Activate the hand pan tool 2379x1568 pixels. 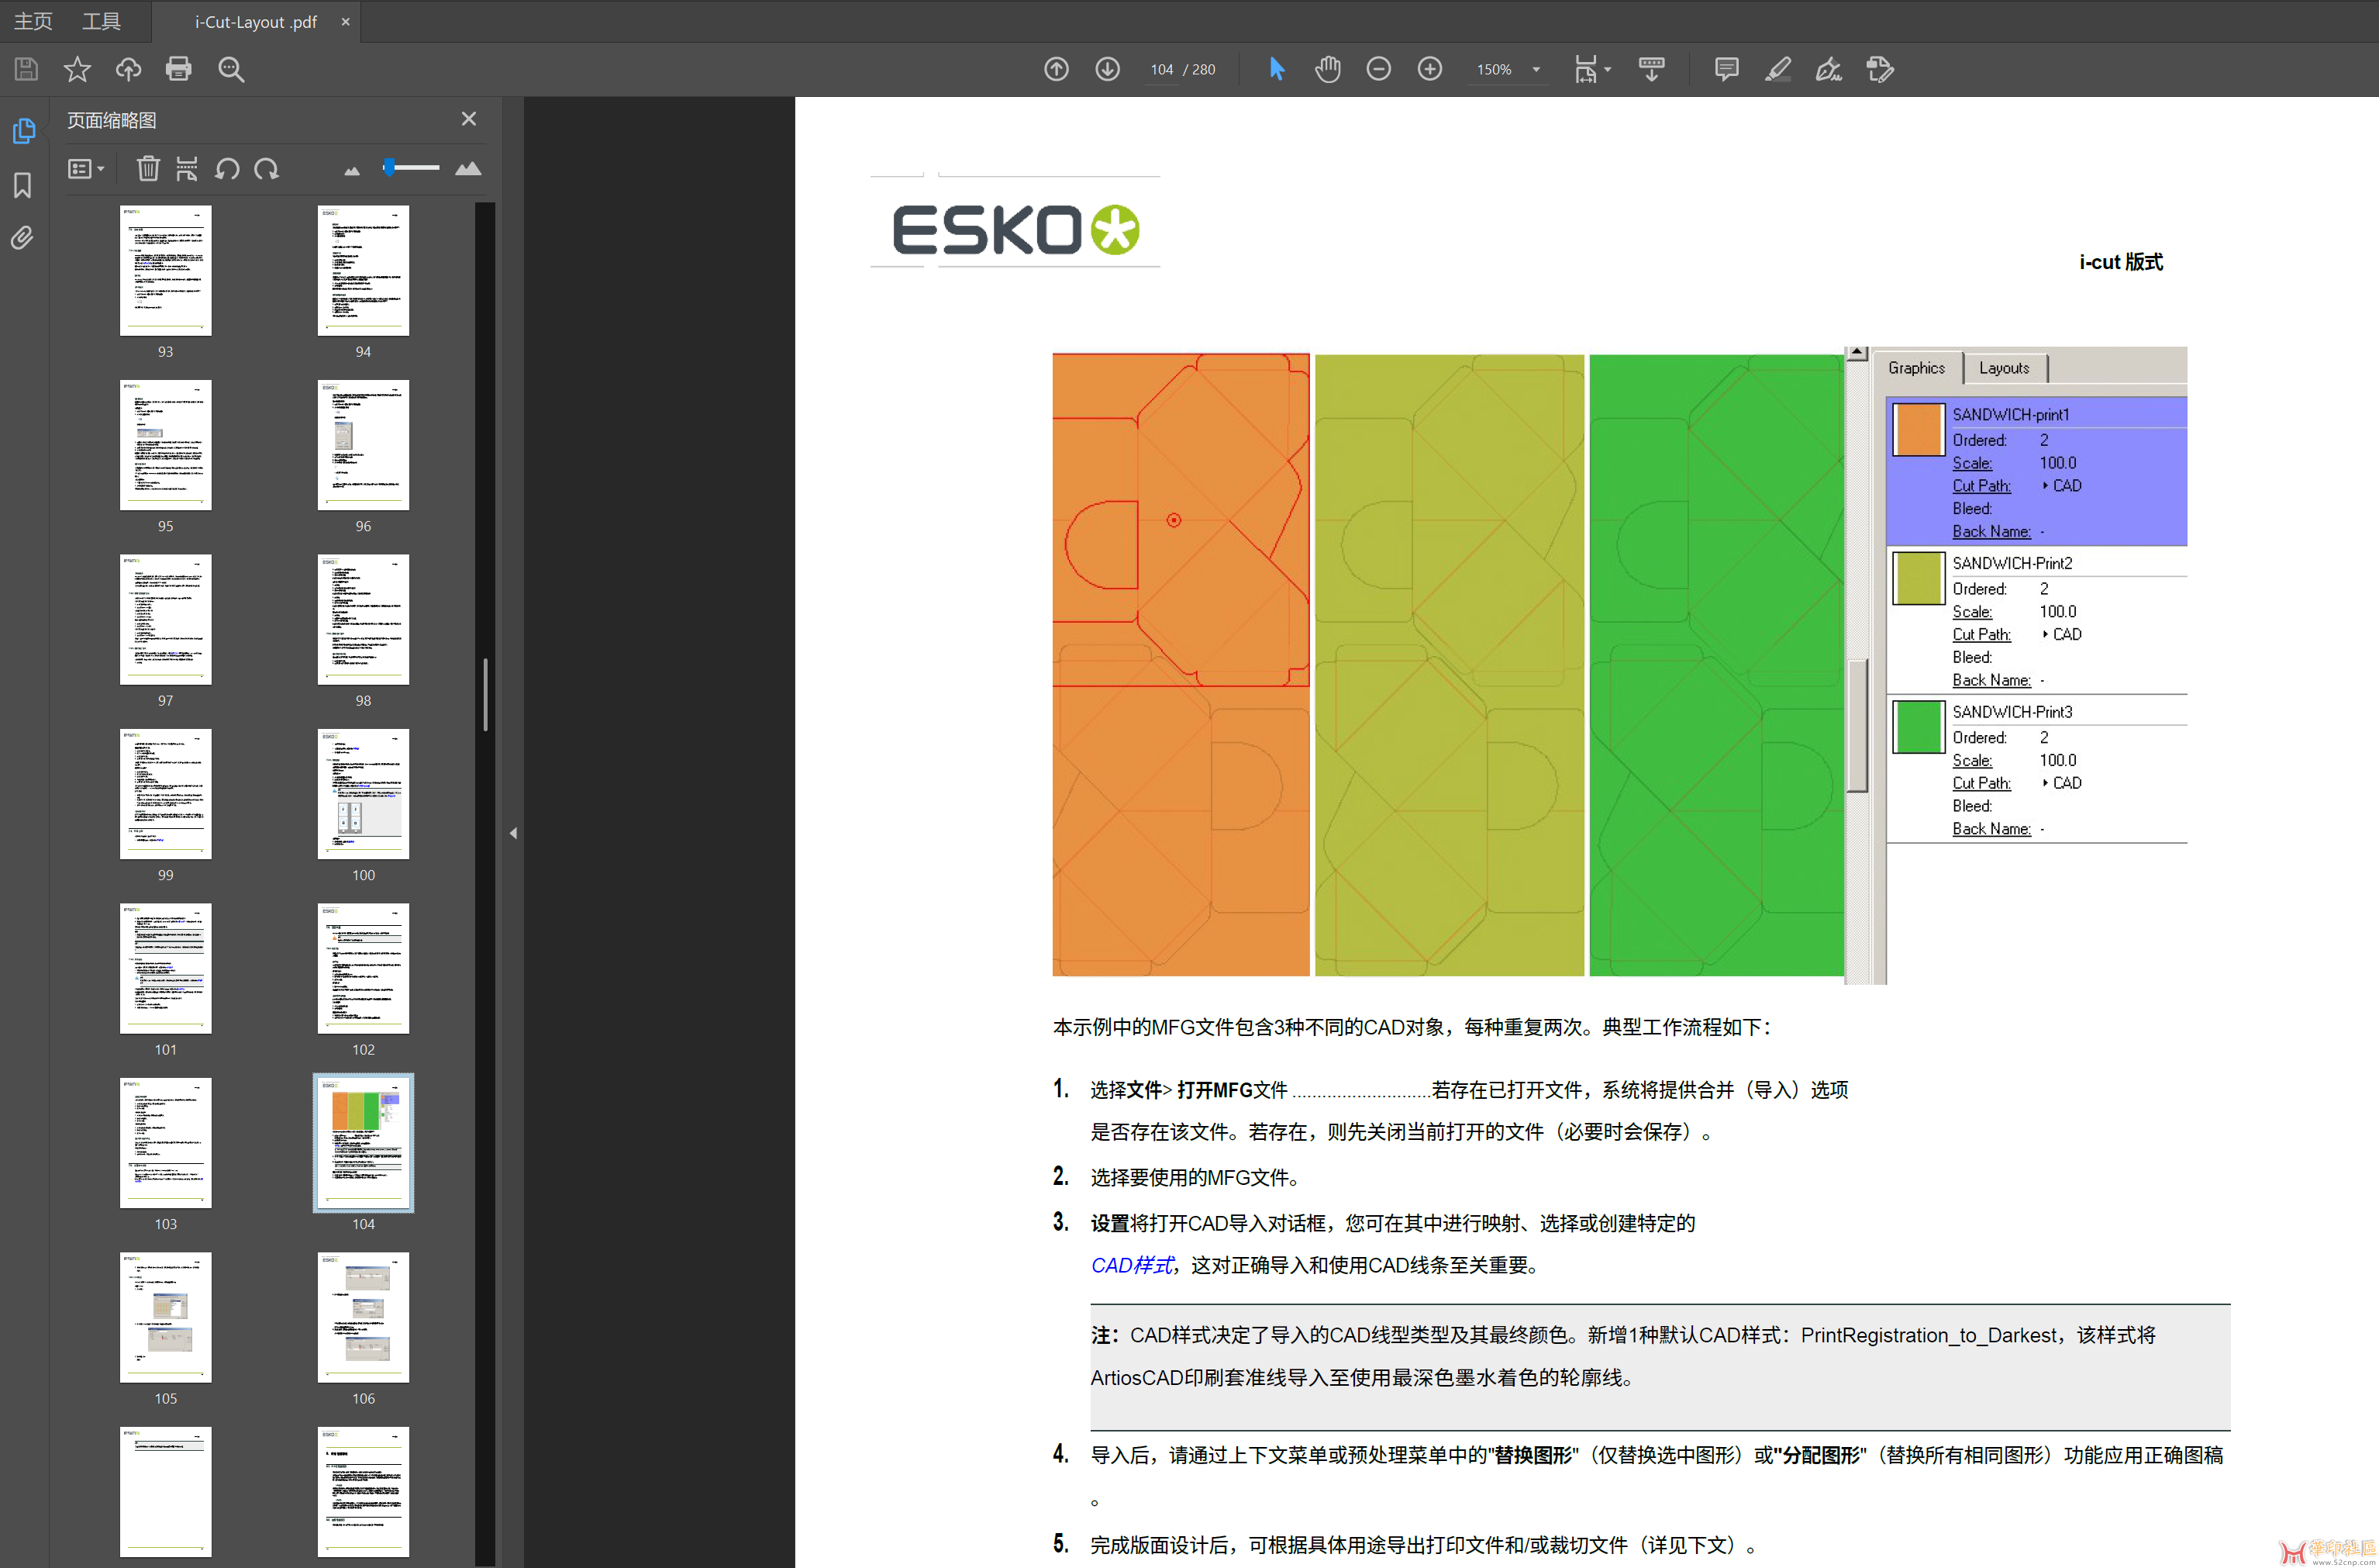1327,69
